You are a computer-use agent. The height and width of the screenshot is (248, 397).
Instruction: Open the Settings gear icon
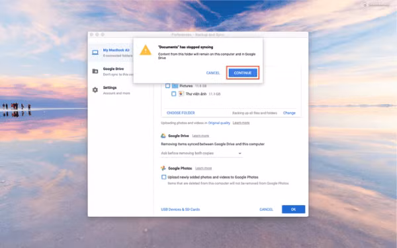[x=95, y=90]
